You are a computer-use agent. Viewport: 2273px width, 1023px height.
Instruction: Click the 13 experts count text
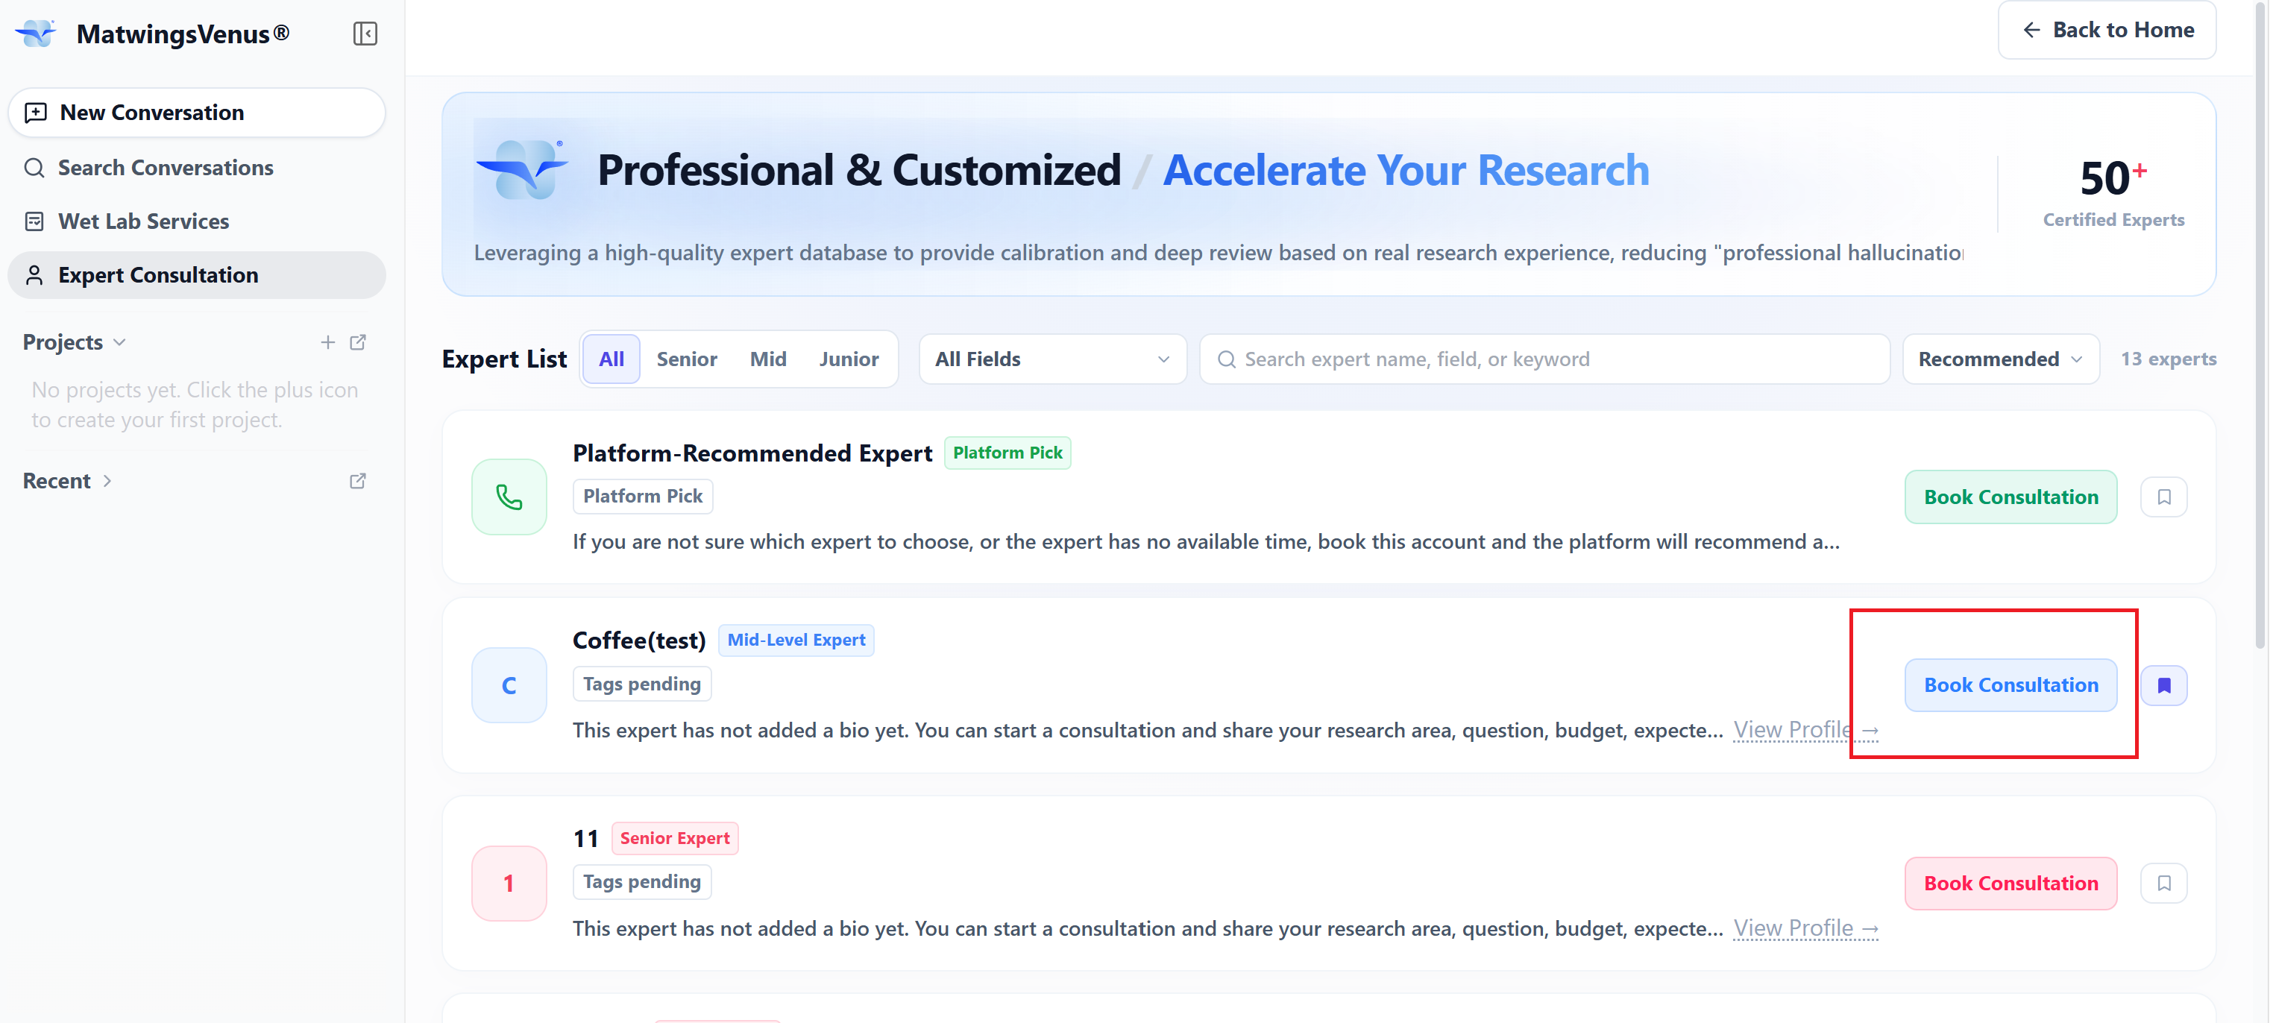[2168, 359]
